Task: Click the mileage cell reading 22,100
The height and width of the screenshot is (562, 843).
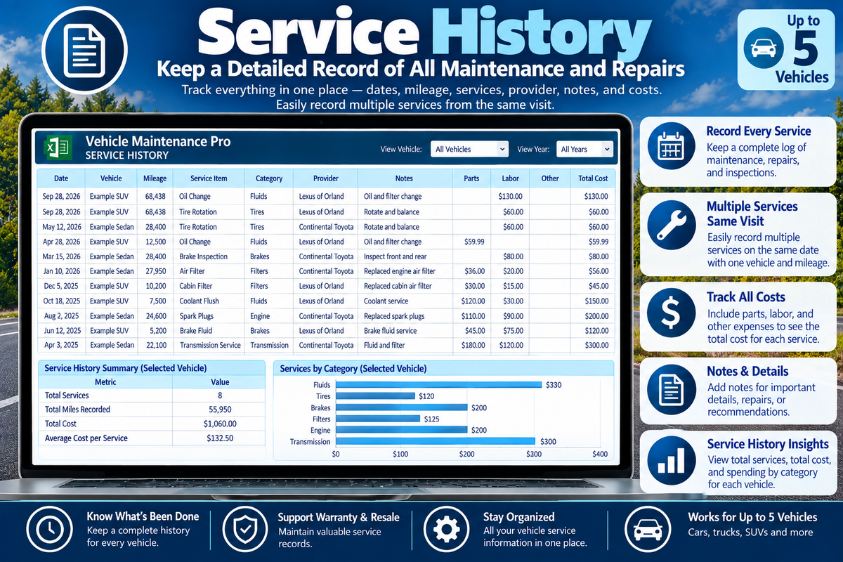Action: 155,345
